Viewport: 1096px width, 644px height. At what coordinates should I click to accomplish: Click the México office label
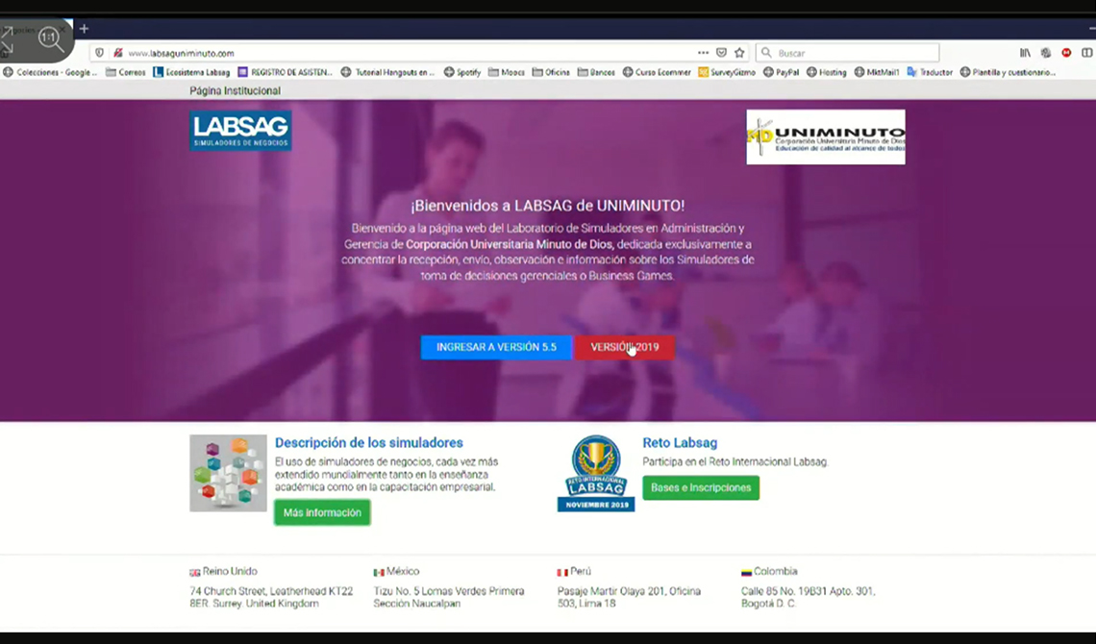pyautogui.click(x=396, y=571)
